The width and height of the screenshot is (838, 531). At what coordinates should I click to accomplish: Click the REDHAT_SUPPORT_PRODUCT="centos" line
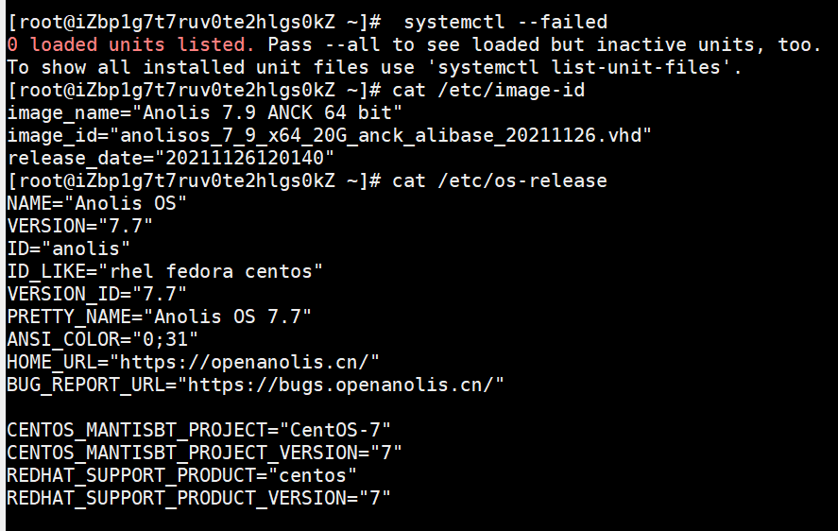(x=182, y=475)
